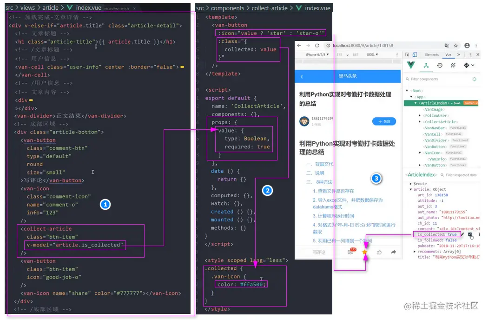Click the share arrow icon

[393, 252]
